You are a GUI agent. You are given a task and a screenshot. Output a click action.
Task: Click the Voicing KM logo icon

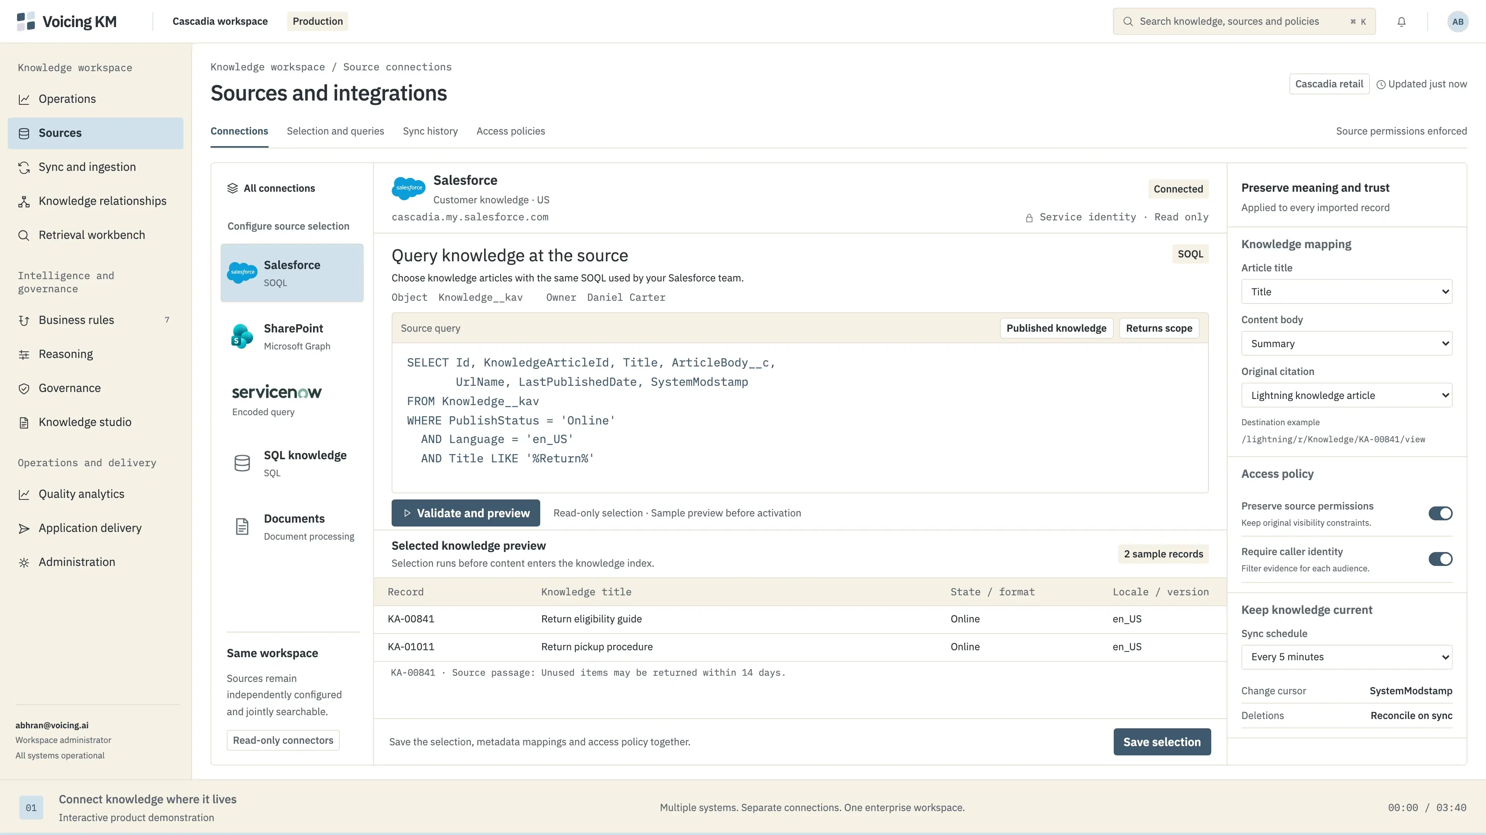tap(26, 21)
